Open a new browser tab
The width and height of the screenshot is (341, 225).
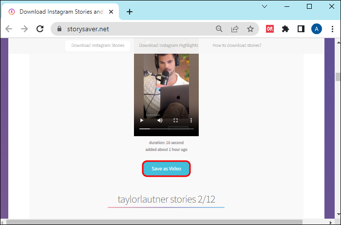pos(130,12)
